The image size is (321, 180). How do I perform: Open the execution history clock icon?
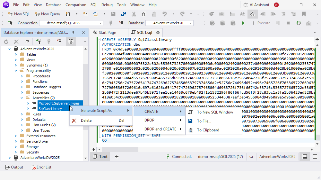(299, 23)
